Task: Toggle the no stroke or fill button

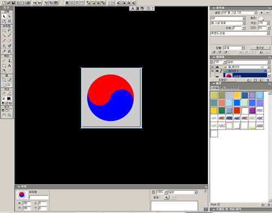Action: [7, 103]
